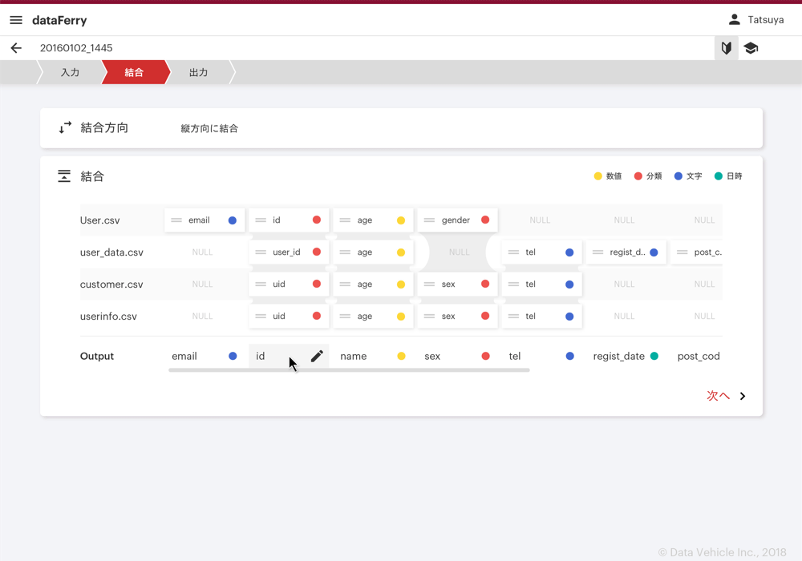
Task: Grab the sex drag handle in customer.csv
Action: pyautogui.click(x=430, y=284)
